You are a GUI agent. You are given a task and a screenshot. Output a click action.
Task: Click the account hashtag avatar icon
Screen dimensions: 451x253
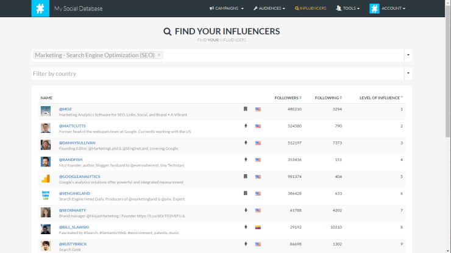pos(374,9)
